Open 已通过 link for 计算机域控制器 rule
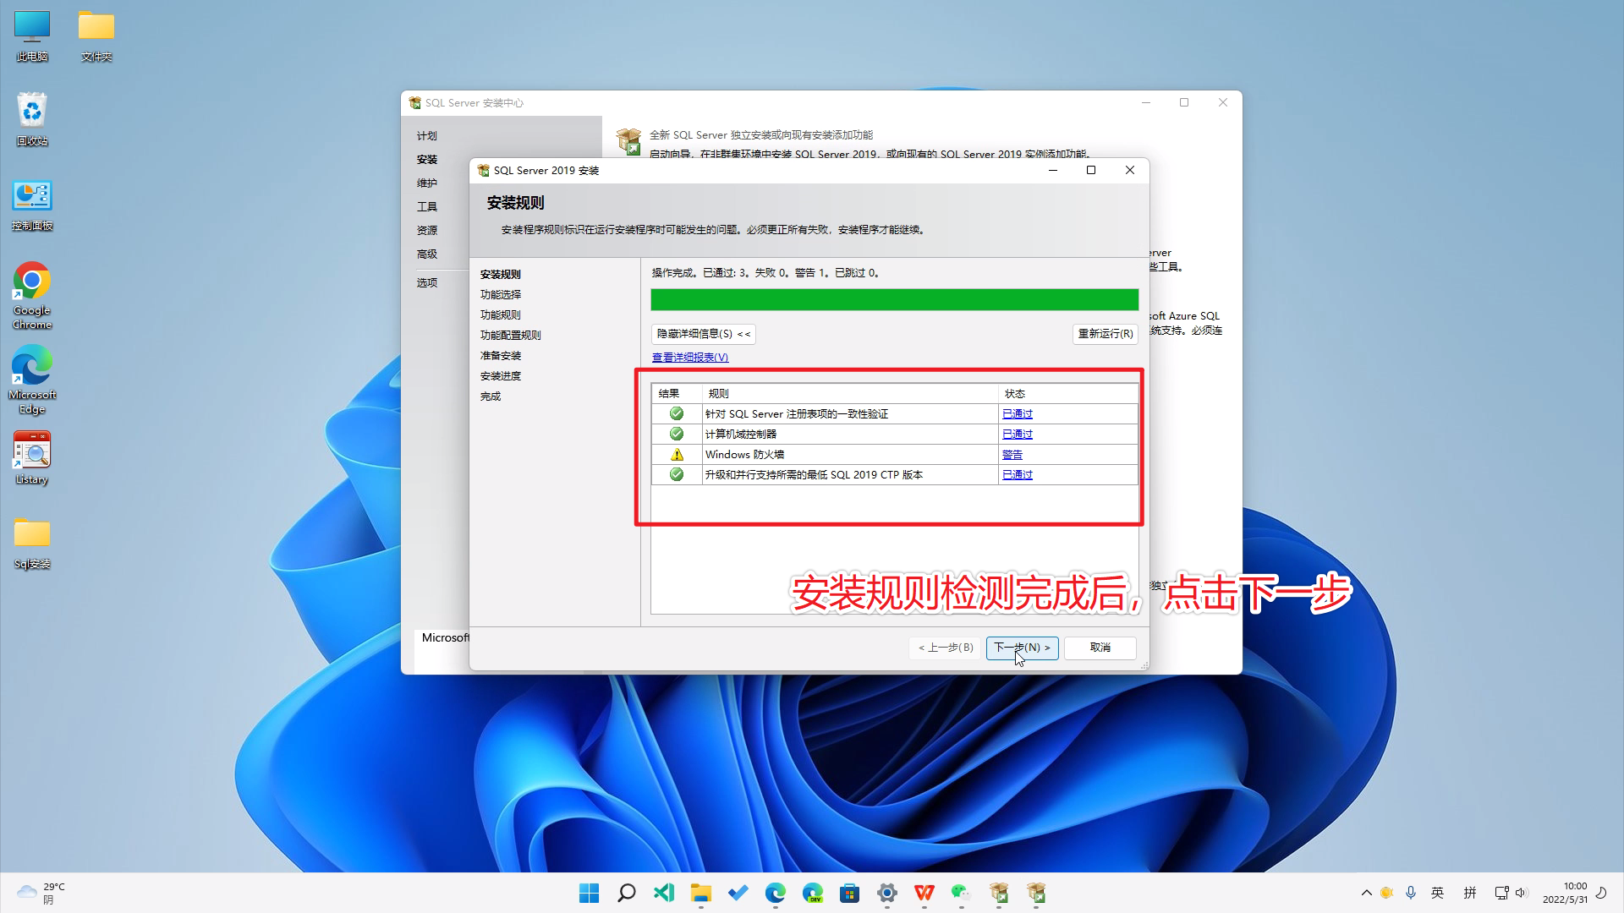Image resolution: width=1624 pixels, height=913 pixels. [x=1017, y=434]
